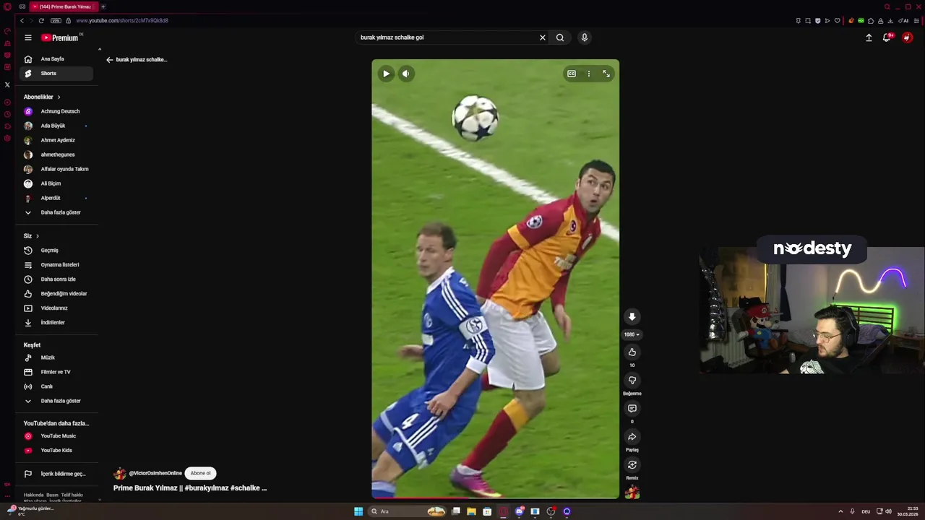Share the Short via Paylaş
The height and width of the screenshot is (520, 925).
tap(632, 437)
